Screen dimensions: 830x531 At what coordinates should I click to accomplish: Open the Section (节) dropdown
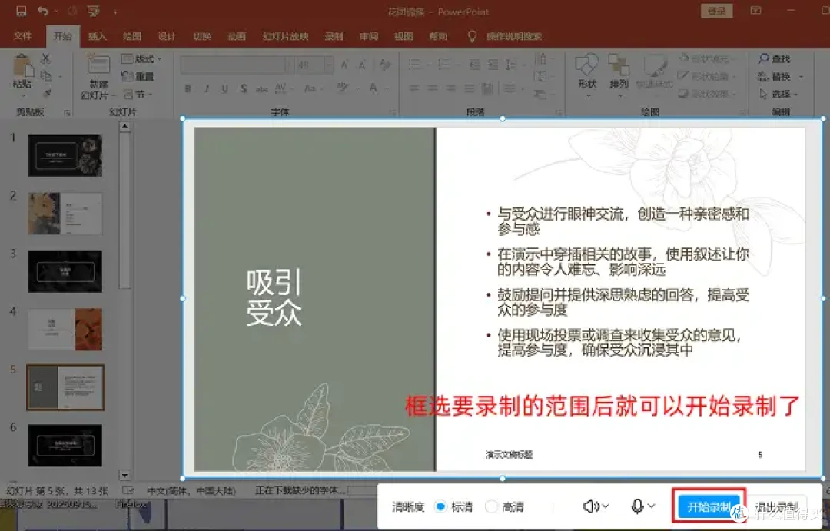tap(138, 95)
